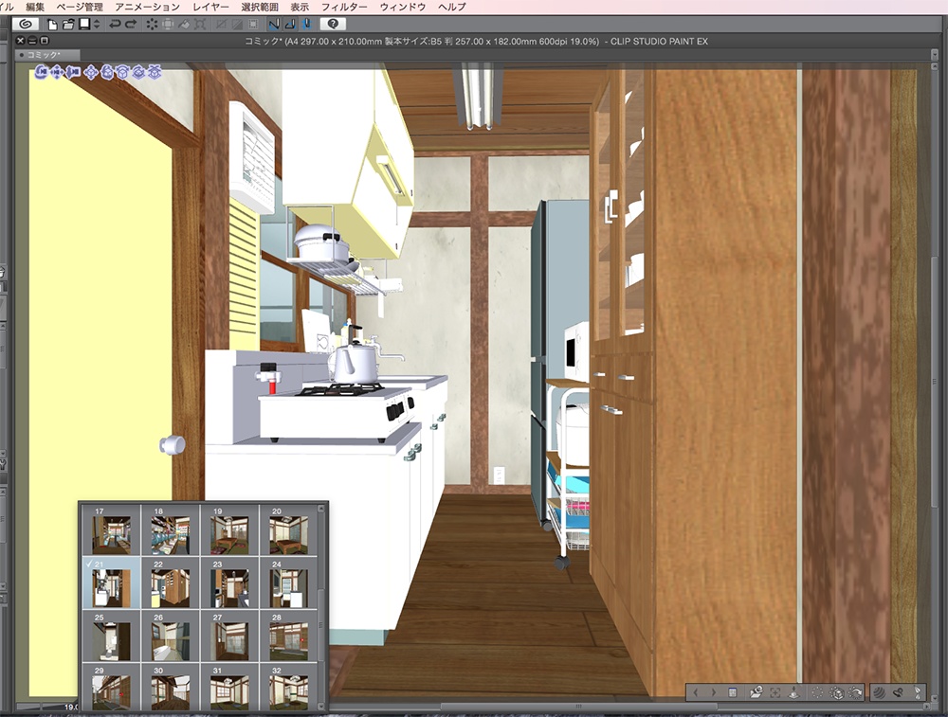The image size is (948, 717).
Task: Click the previous camera angle arrow
Action: pyautogui.click(x=696, y=692)
